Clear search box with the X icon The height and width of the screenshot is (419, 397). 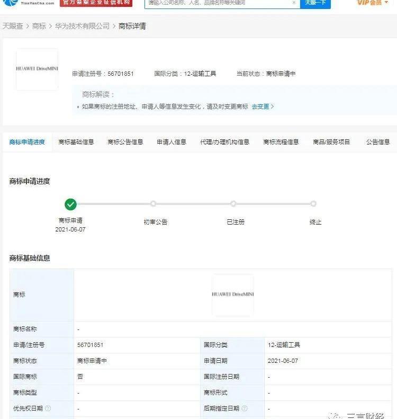tap(294, 3)
